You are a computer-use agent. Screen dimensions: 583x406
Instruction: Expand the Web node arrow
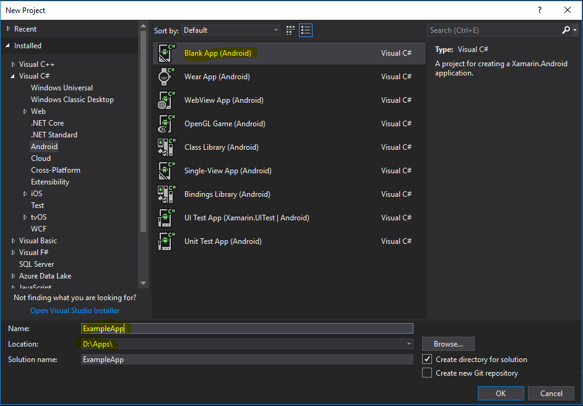point(25,111)
